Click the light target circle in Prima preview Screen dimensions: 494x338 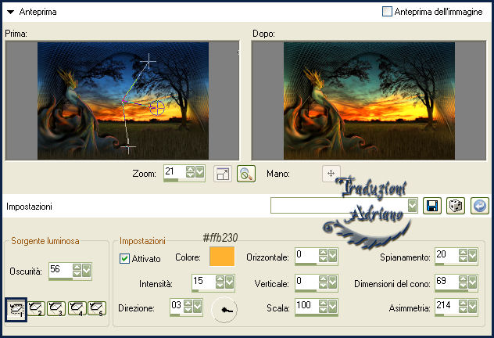click(x=157, y=108)
